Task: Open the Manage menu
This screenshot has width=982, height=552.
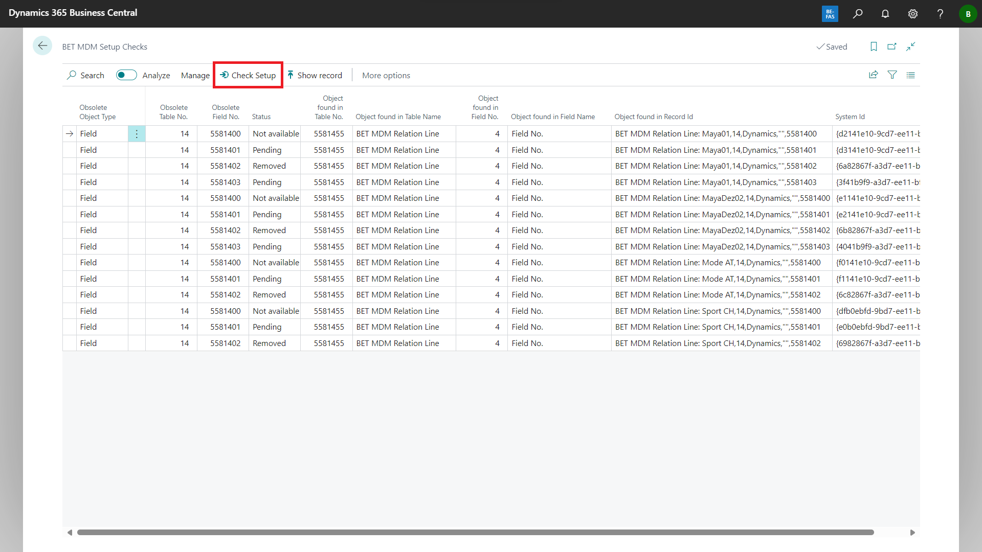Action: pos(195,75)
